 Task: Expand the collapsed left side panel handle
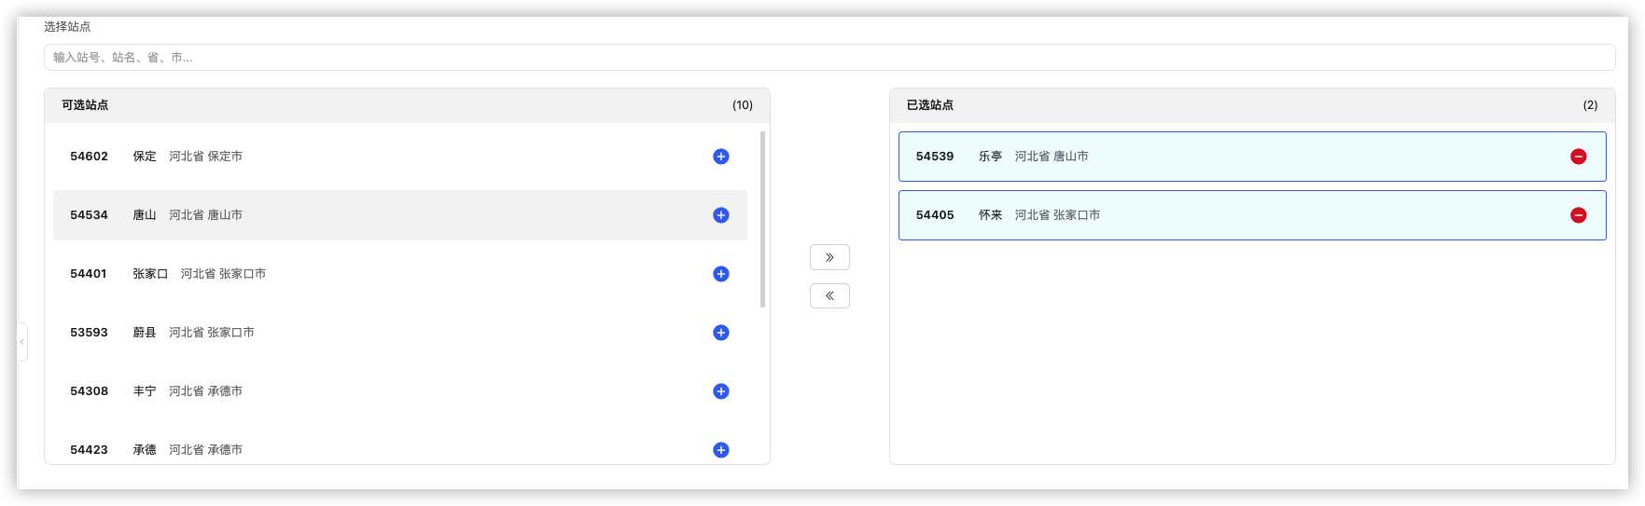[22, 342]
